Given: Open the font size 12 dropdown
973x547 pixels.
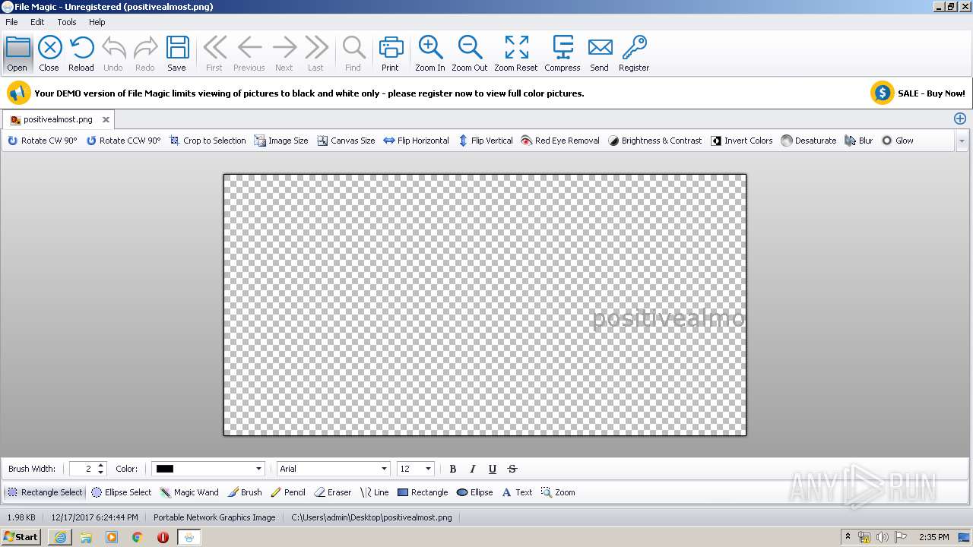Looking at the screenshot, I should pyautogui.click(x=415, y=469).
